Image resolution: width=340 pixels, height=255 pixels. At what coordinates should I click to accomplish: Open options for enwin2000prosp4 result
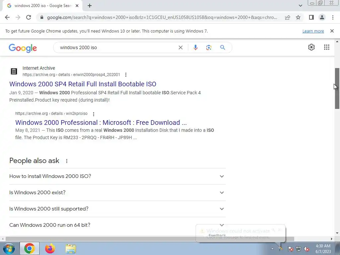click(126, 75)
